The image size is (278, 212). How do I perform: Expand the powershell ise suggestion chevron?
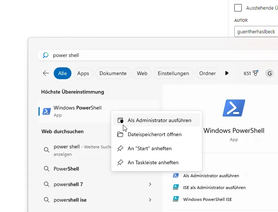pyautogui.click(x=150, y=200)
